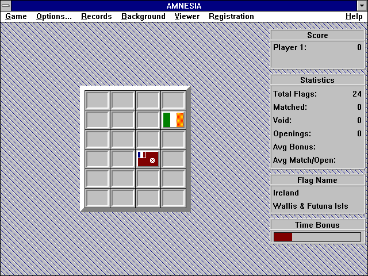Click the 'Wallis & Futuna Isls' text

click(x=310, y=206)
